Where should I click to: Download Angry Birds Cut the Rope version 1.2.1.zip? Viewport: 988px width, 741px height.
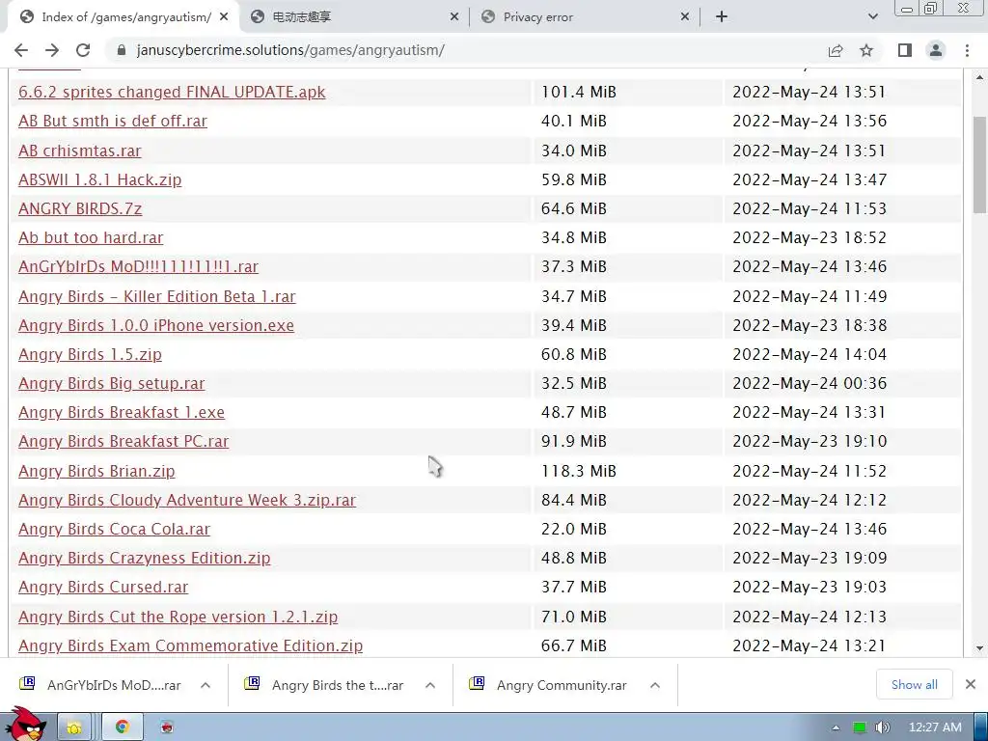(178, 617)
